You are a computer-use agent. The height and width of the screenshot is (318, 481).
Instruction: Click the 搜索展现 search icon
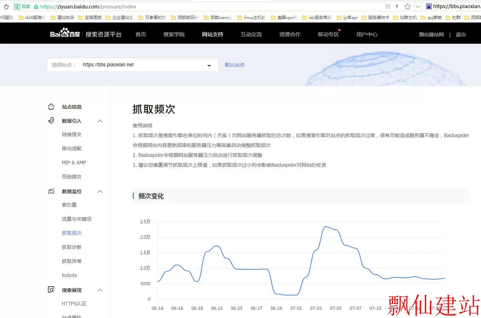[x=51, y=290]
